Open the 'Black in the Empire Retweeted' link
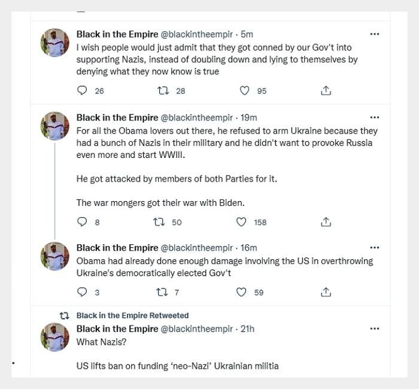Screen dimensions: 419x389 tap(132, 315)
